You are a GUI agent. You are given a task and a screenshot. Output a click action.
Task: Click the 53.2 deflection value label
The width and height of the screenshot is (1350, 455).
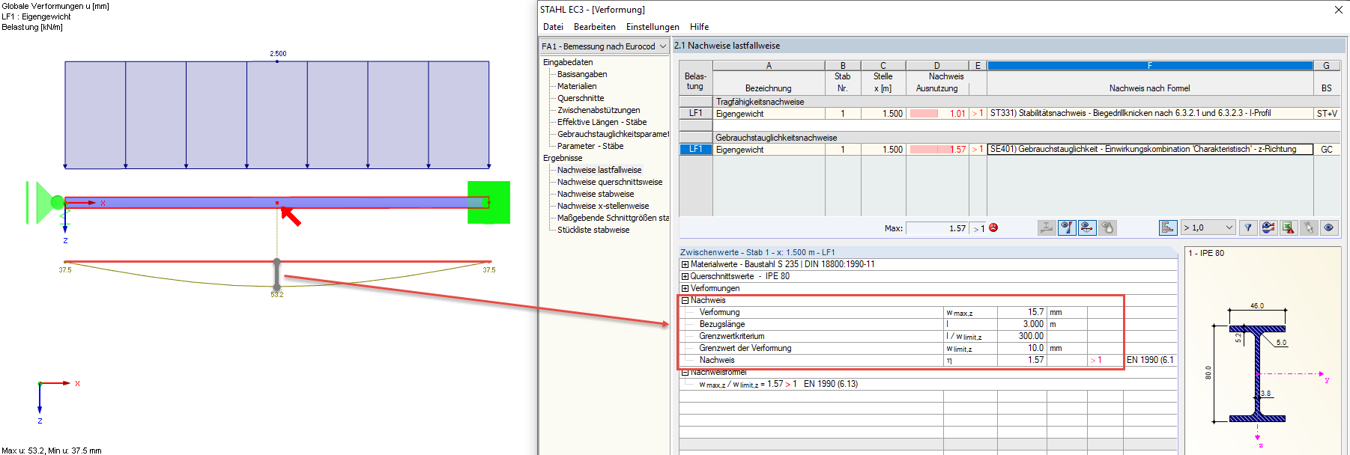tap(277, 295)
